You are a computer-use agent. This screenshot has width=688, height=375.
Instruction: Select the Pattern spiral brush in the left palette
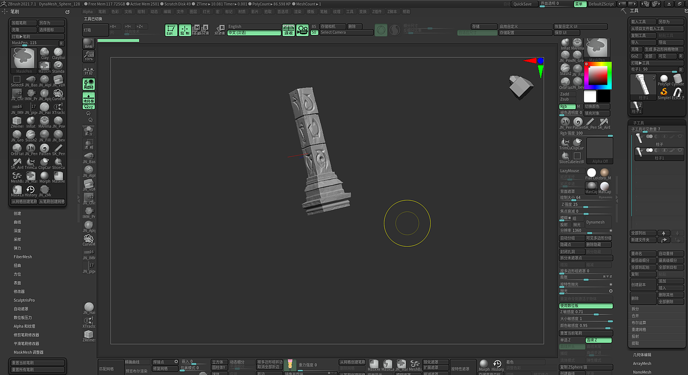click(x=45, y=149)
